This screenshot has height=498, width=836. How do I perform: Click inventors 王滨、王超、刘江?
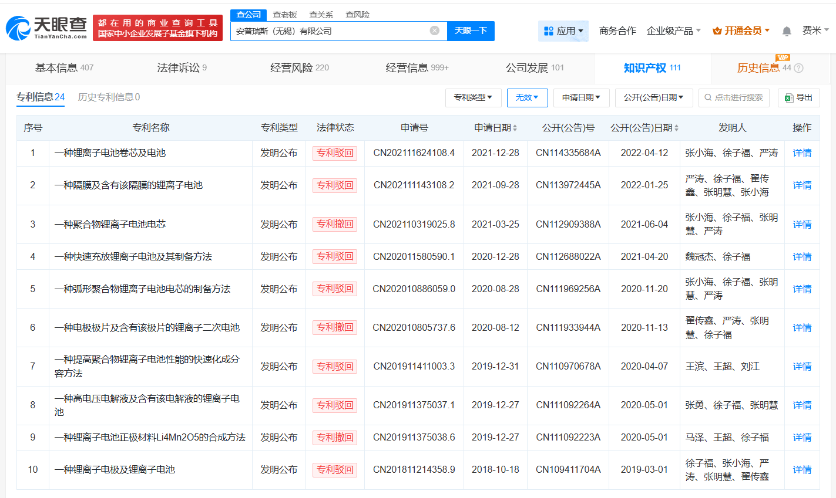tap(723, 367)
